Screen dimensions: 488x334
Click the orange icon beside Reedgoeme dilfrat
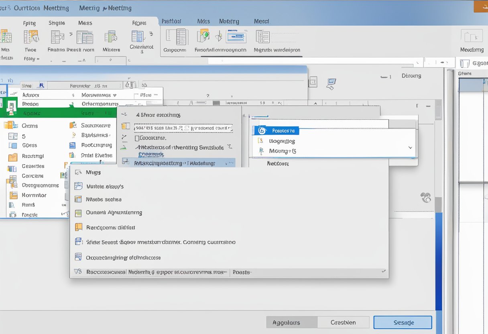(78, 227)
